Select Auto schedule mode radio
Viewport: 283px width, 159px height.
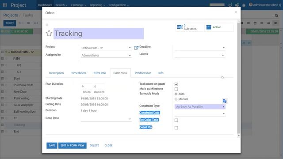tap(176, 94)
